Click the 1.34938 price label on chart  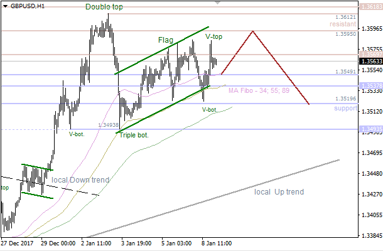tap(108, 125)
